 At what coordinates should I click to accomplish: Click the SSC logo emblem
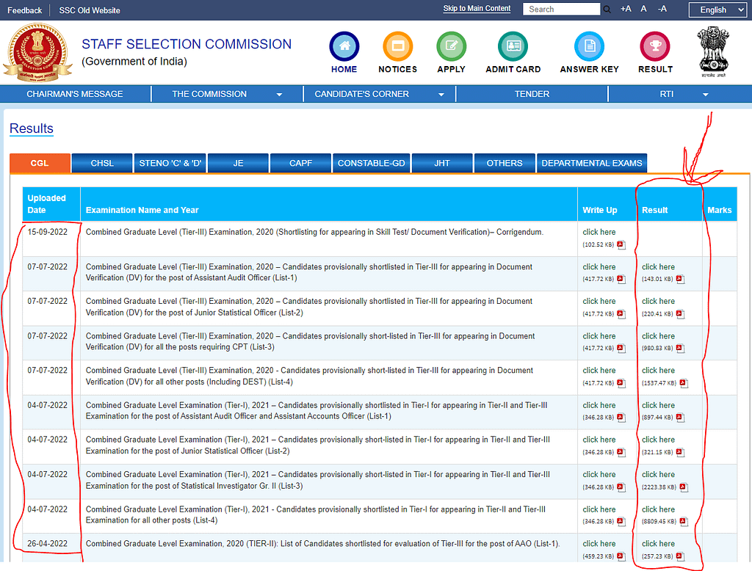(x=37, y=52)
